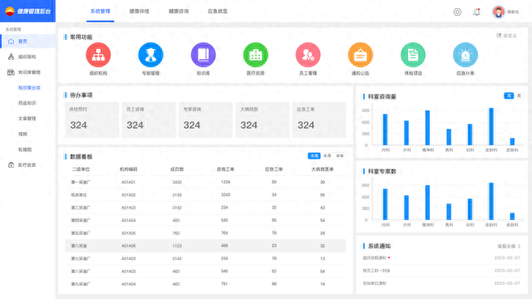Open the 大病就医 pending card

[x=263, y=120]
